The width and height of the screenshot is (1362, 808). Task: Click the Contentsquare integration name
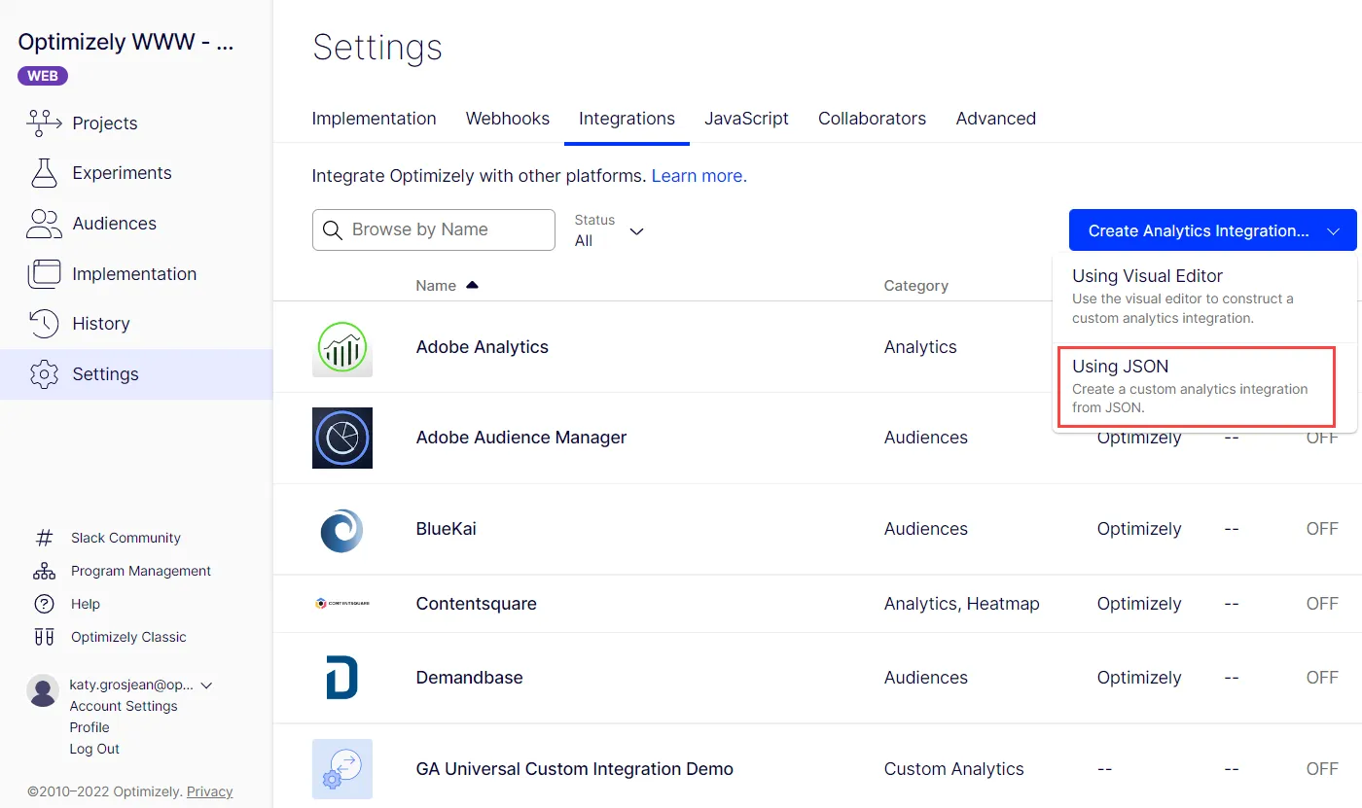(476, 604)
